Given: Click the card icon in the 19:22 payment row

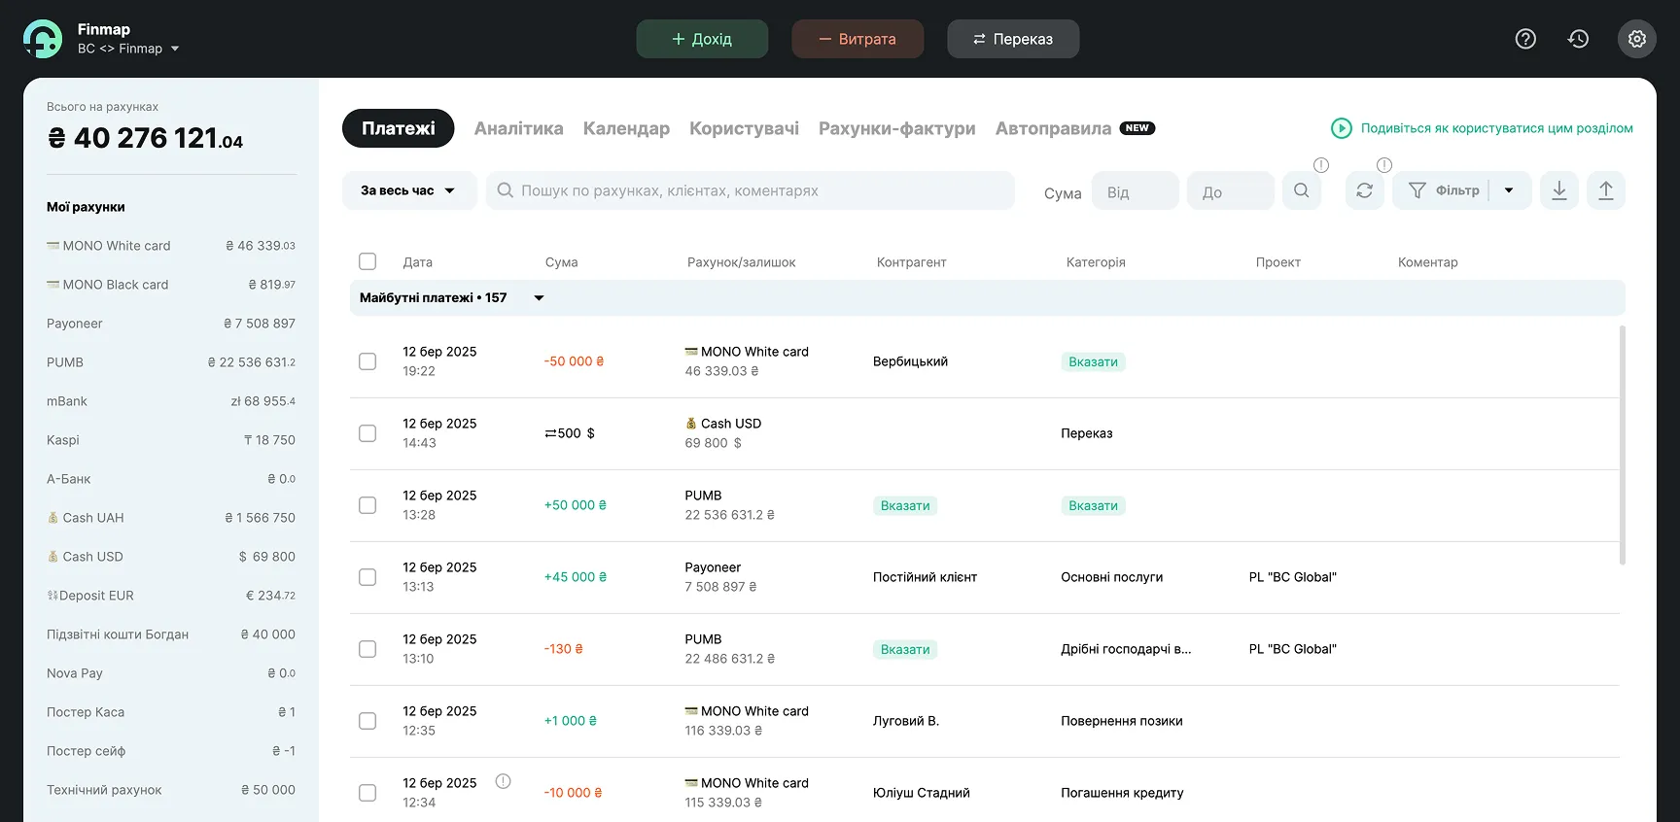Looking at the screenshot, I should pos(691,352).
